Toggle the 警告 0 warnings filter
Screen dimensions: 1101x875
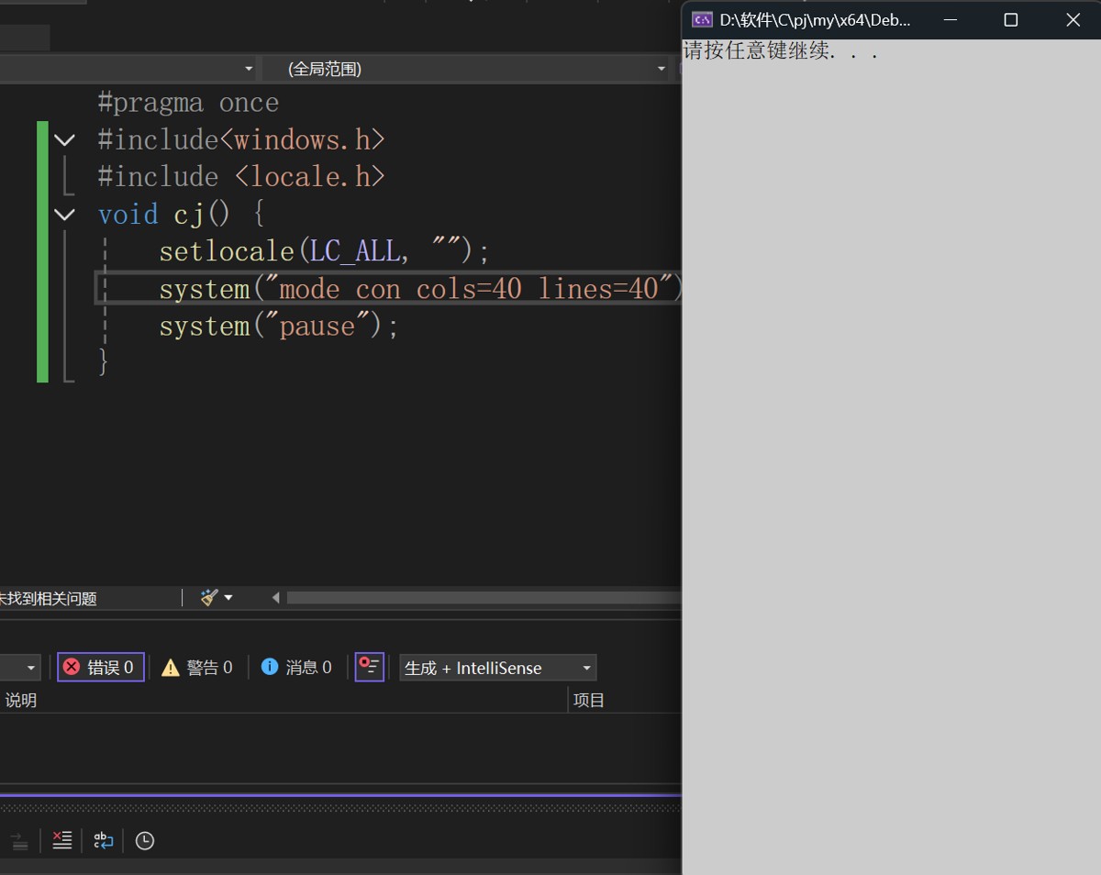coord(196,667)
